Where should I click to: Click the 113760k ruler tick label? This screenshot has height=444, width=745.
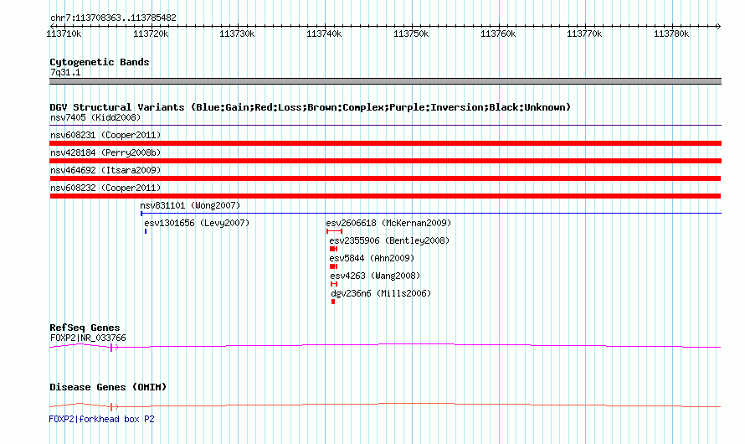tap(498, 34)
